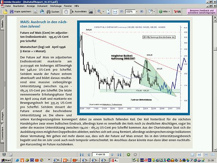Click the Fit Width icon
217x163 pixels.
(115, 12)
